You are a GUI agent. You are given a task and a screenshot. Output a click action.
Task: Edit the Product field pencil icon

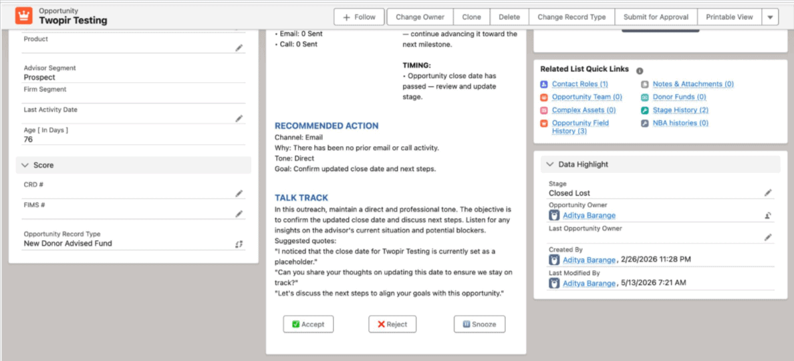[x=239, y=47]
